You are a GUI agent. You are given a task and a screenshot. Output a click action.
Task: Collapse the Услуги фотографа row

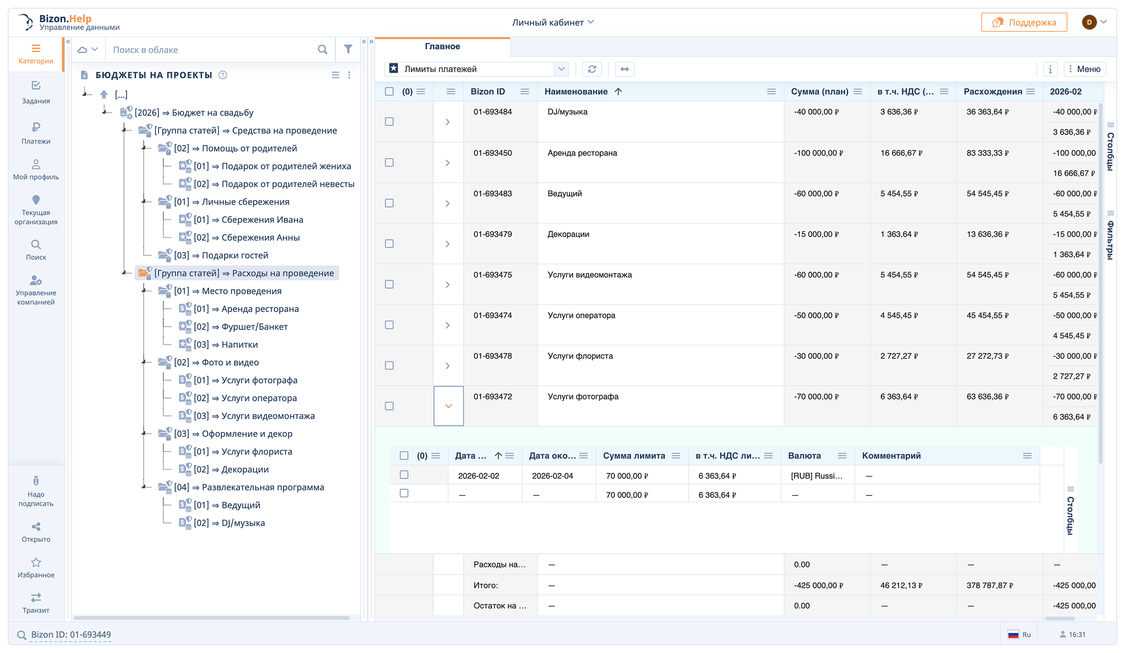click(448, 406)
